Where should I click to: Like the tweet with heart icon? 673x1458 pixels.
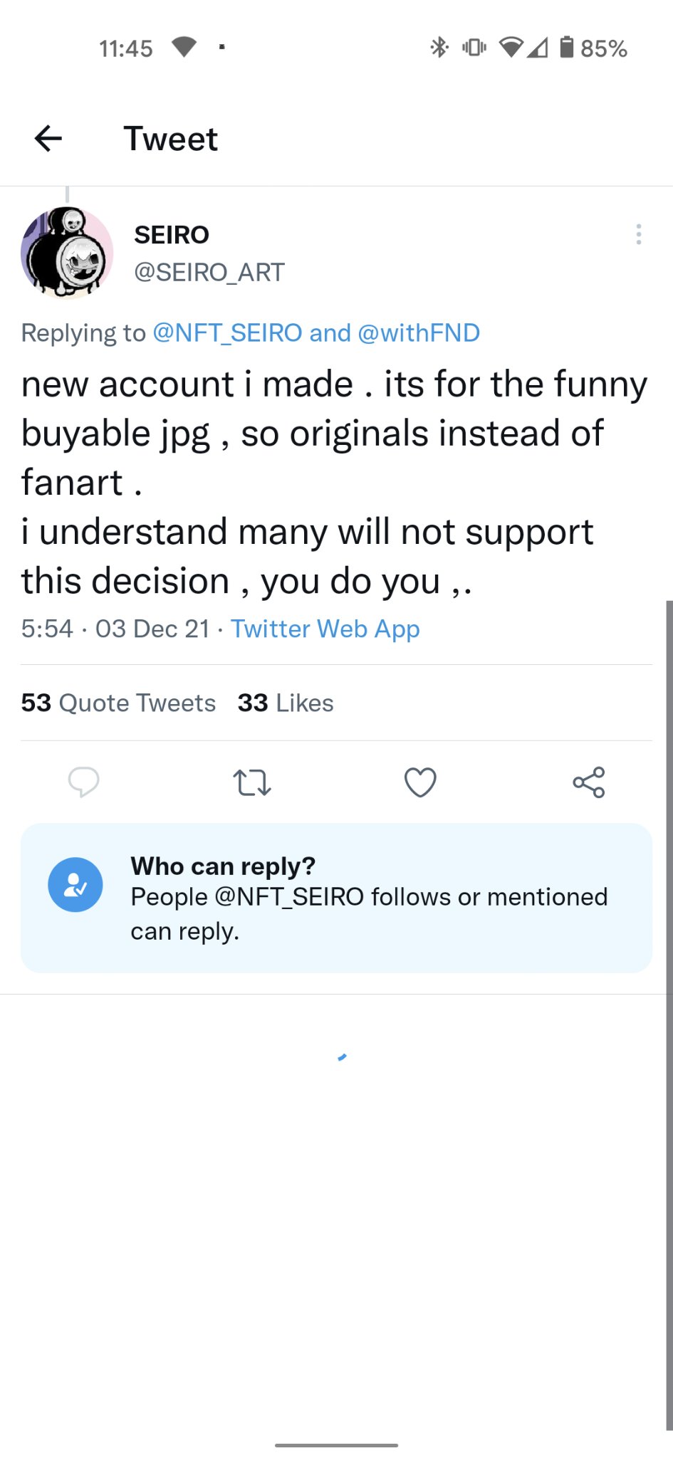point(420,782)
